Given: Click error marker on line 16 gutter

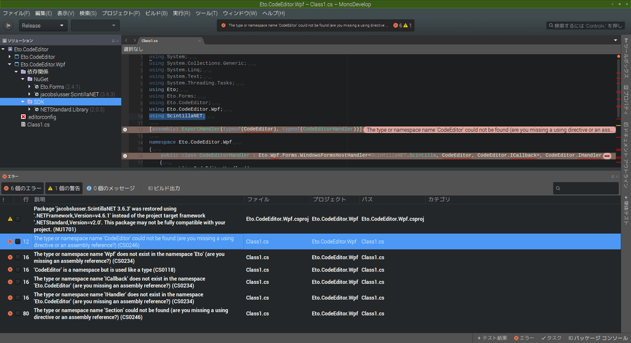Looking at the screenshot, I should click(x=125, y=156).
